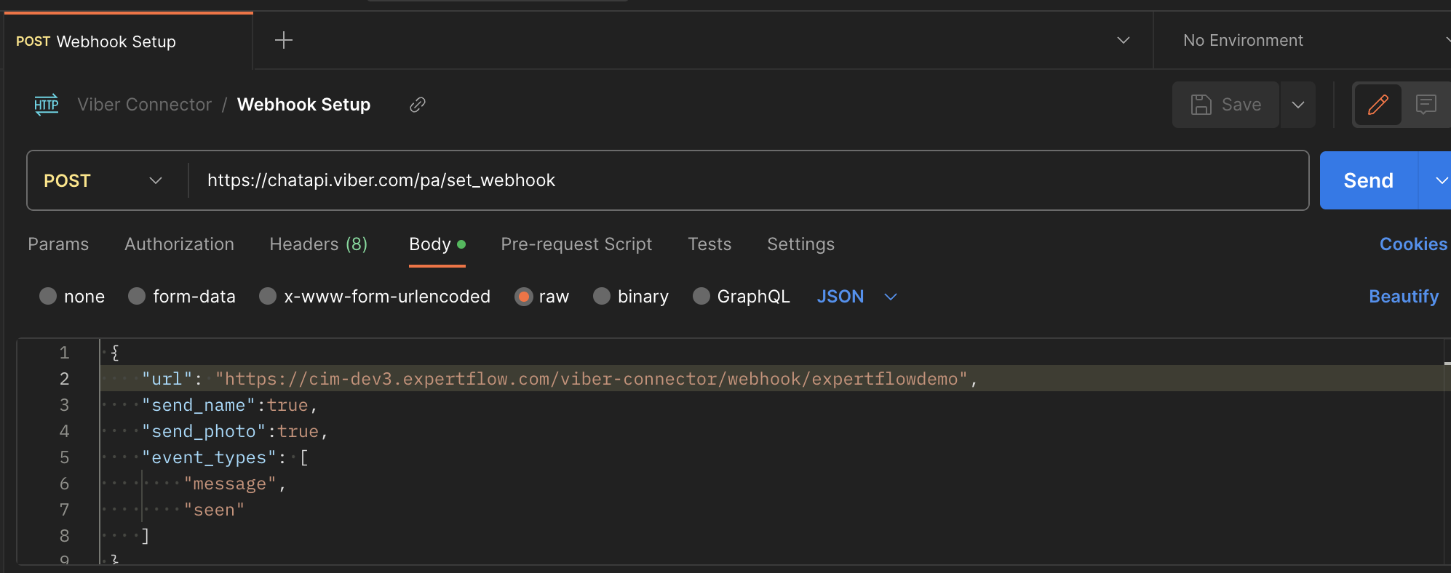Copy request link with the chain icon
This screenshot has width=1451, height=573.
pyautogui.click(x=417, y=105)
